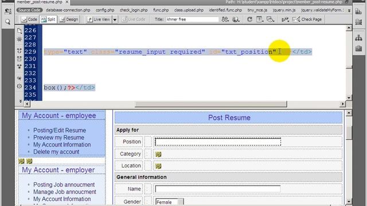Click the Balance Braces icon
The image size is (367, 206).
point(19,86)
